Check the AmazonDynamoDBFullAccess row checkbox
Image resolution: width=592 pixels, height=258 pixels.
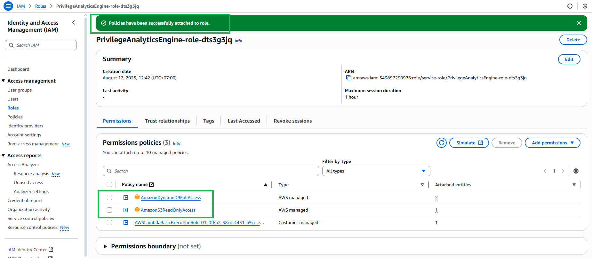coord(109,198)
